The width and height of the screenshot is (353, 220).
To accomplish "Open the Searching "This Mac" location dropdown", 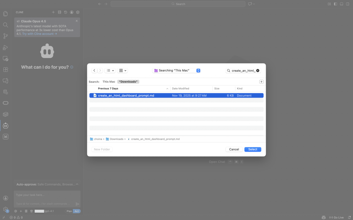I will pyautogui.click(x=176, y=70).
